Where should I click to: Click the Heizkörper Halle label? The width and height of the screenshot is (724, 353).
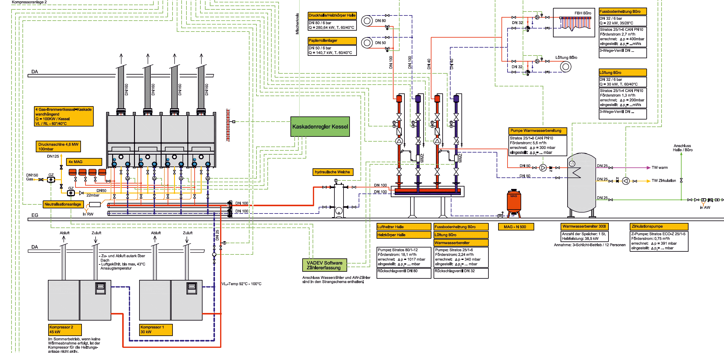point(404,235)
